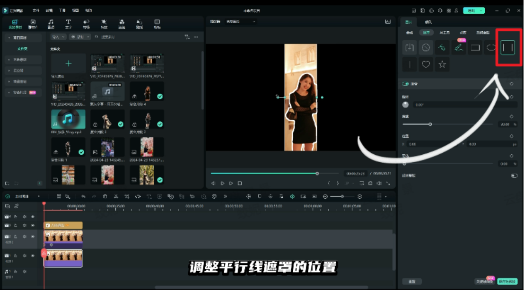Click the delete trash icon in timeline toolbar
524x290 pixels.
coord(105,196)
